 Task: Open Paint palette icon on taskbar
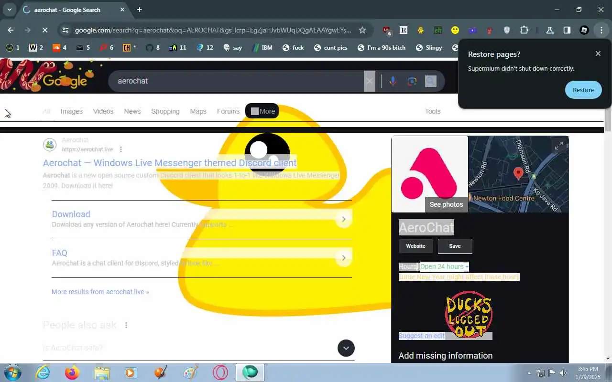[190, 372]
